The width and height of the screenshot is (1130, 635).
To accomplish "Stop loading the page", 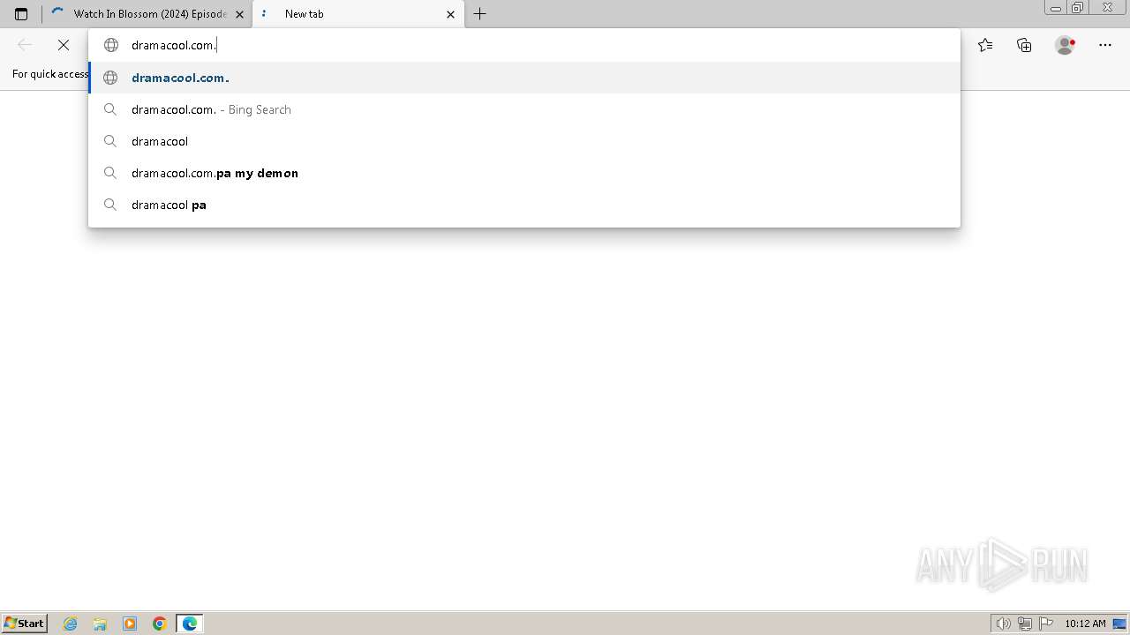I will [64, 45].
